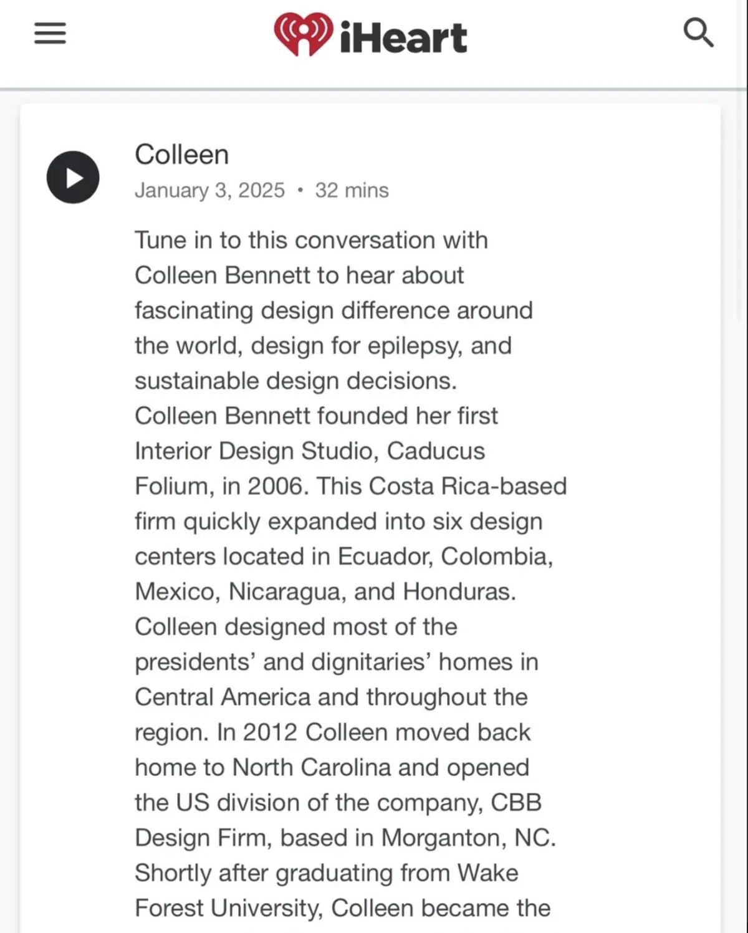Click the 'Morganton, NC' text line
Viewport: 748px width, 933px height.
(345, 838)
